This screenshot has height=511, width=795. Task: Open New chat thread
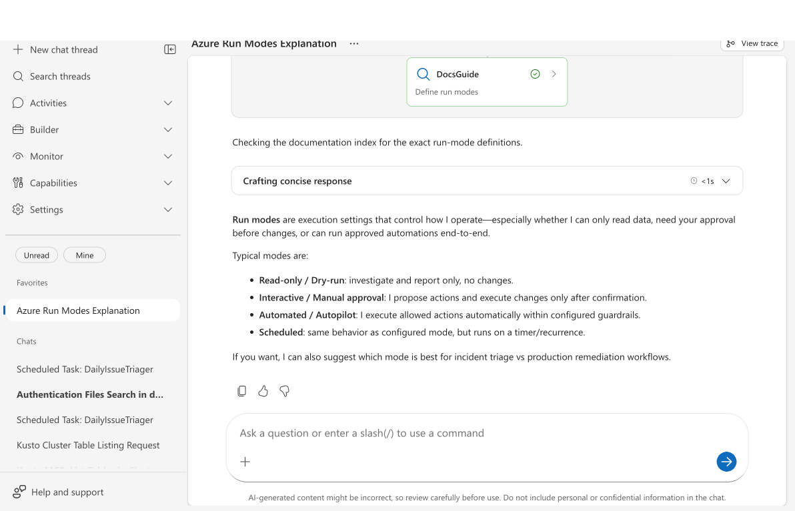coord(64,49)
